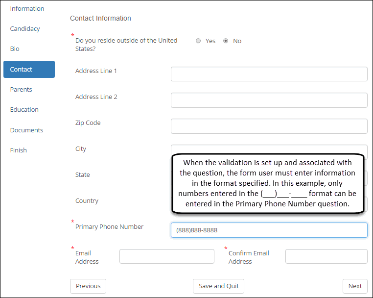Focus the Address Line 2 text box
Image resolution: width=373 pixels, height=298 pixels.
pyautogui.click(x=269, y=100)
